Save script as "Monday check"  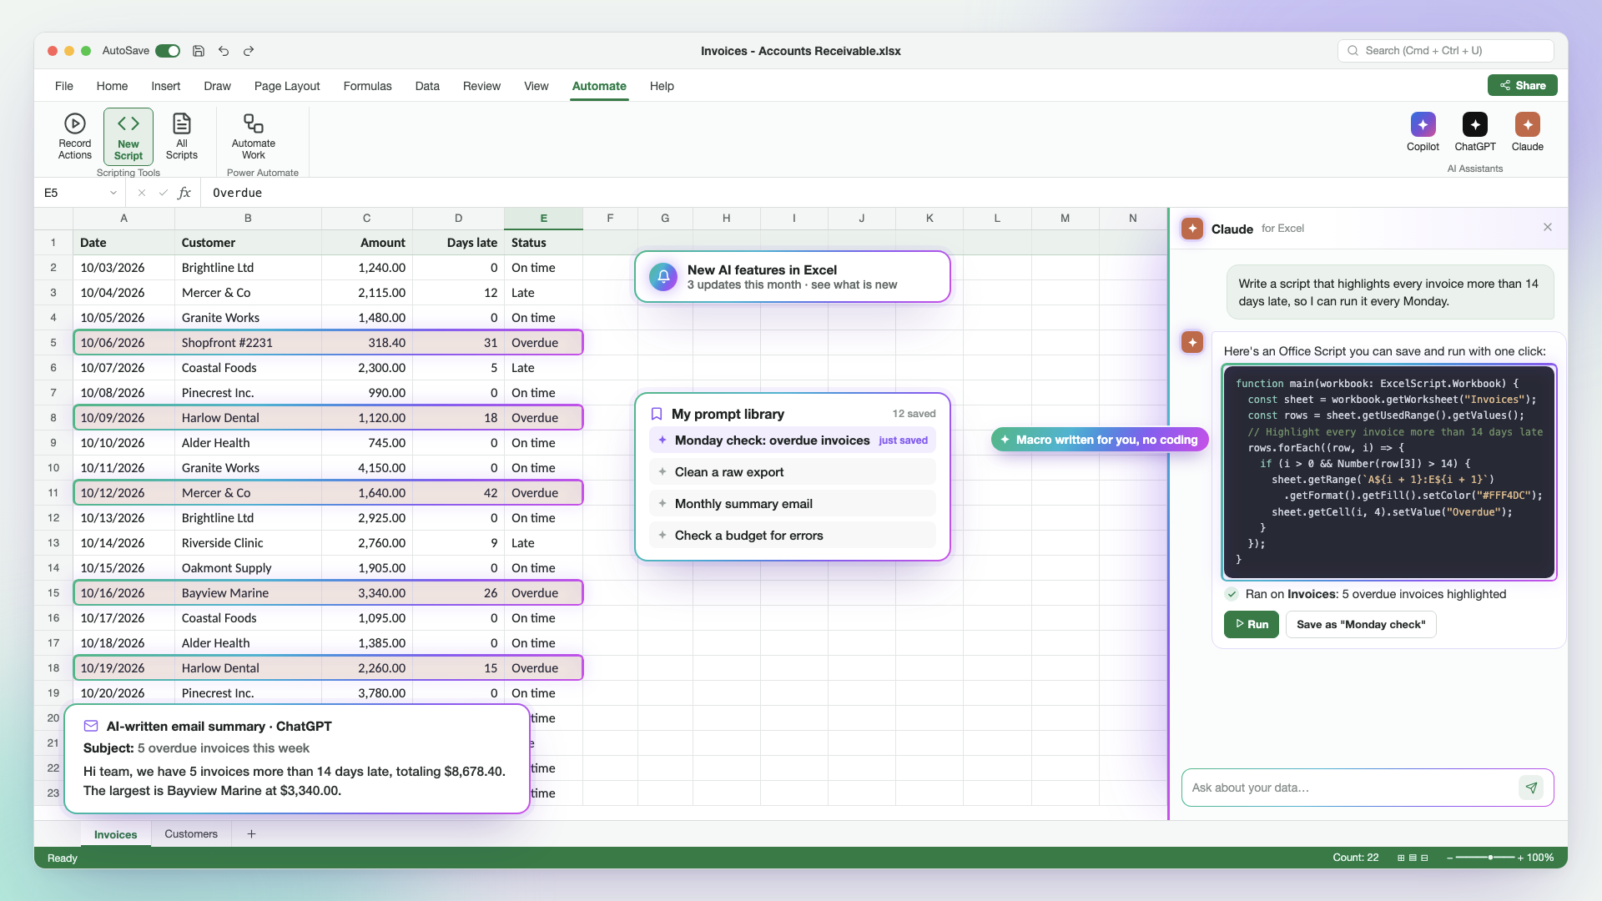click(x=1361, y=624)
